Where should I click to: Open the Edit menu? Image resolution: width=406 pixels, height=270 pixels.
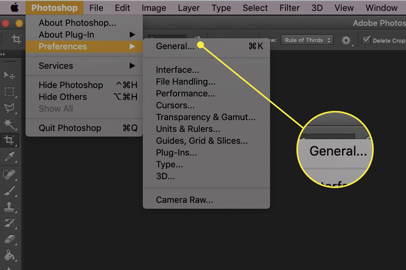123,8
